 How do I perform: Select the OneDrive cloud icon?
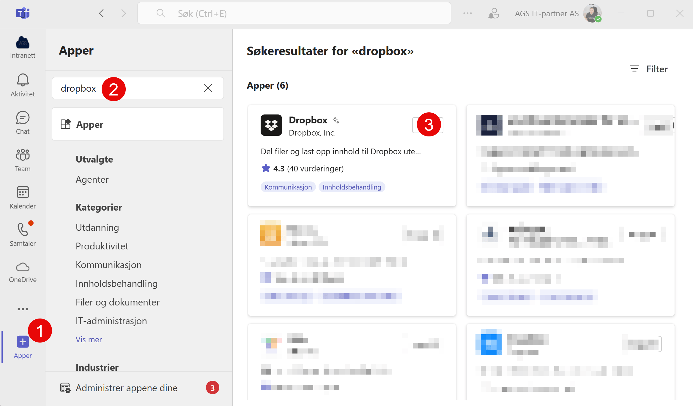pyautogui.click(x=22, y=267)
